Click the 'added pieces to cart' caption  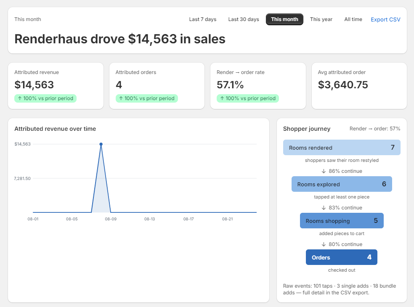point(342,234)
